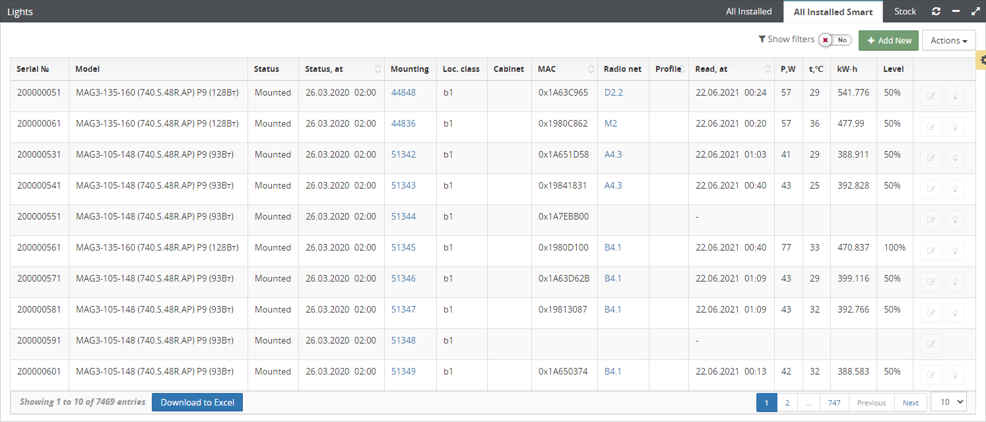Open the Actions dropdown menu
This screenshot has width=986, height=422.
pyautogui.click(x=948, y=41)
